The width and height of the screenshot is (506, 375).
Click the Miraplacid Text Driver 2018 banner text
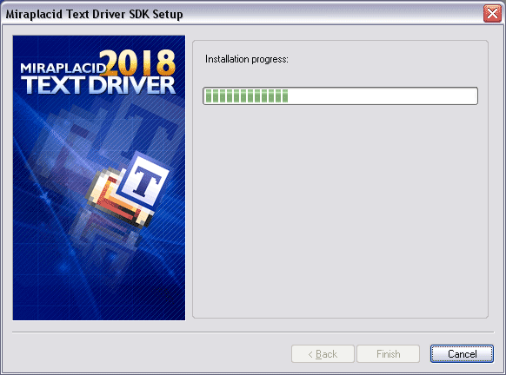tap(98, 73)
